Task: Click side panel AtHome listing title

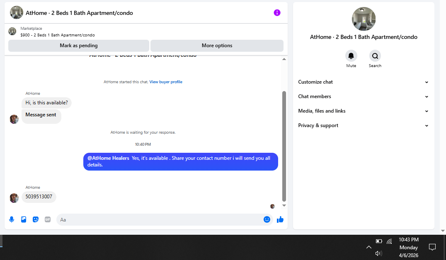Action: 364,37
